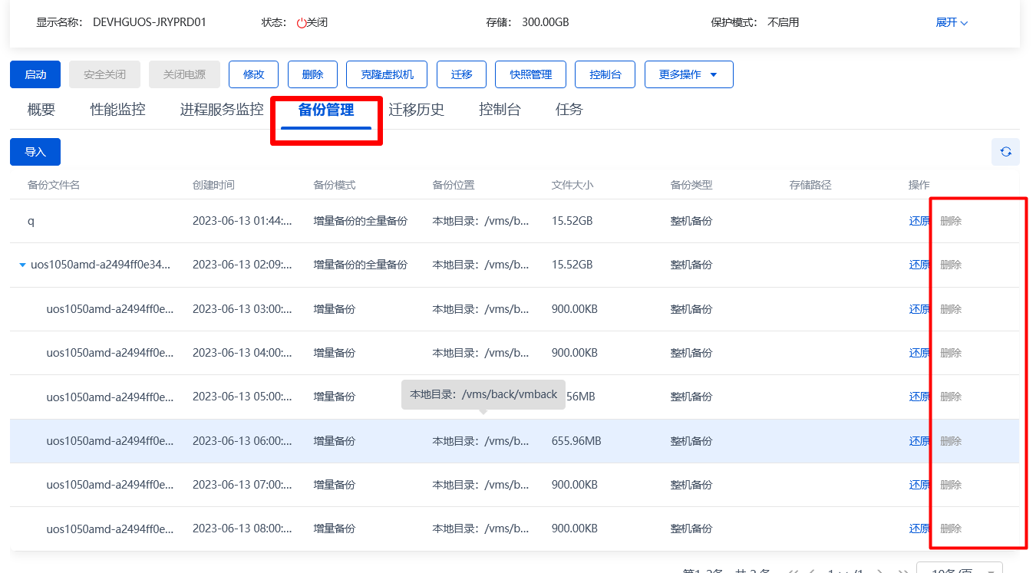Image resolution: width=1036 pixels, height=573 pixels.
Task: Open the 性能监控 tab
Action: (x=118, y=110)
